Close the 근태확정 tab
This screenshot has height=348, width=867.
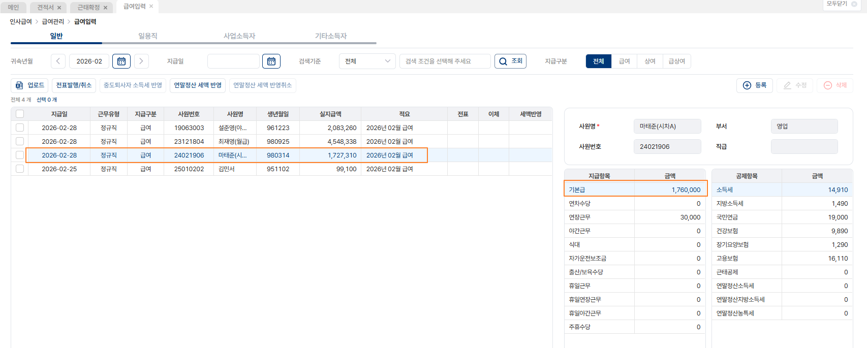(x=105, y=8)
